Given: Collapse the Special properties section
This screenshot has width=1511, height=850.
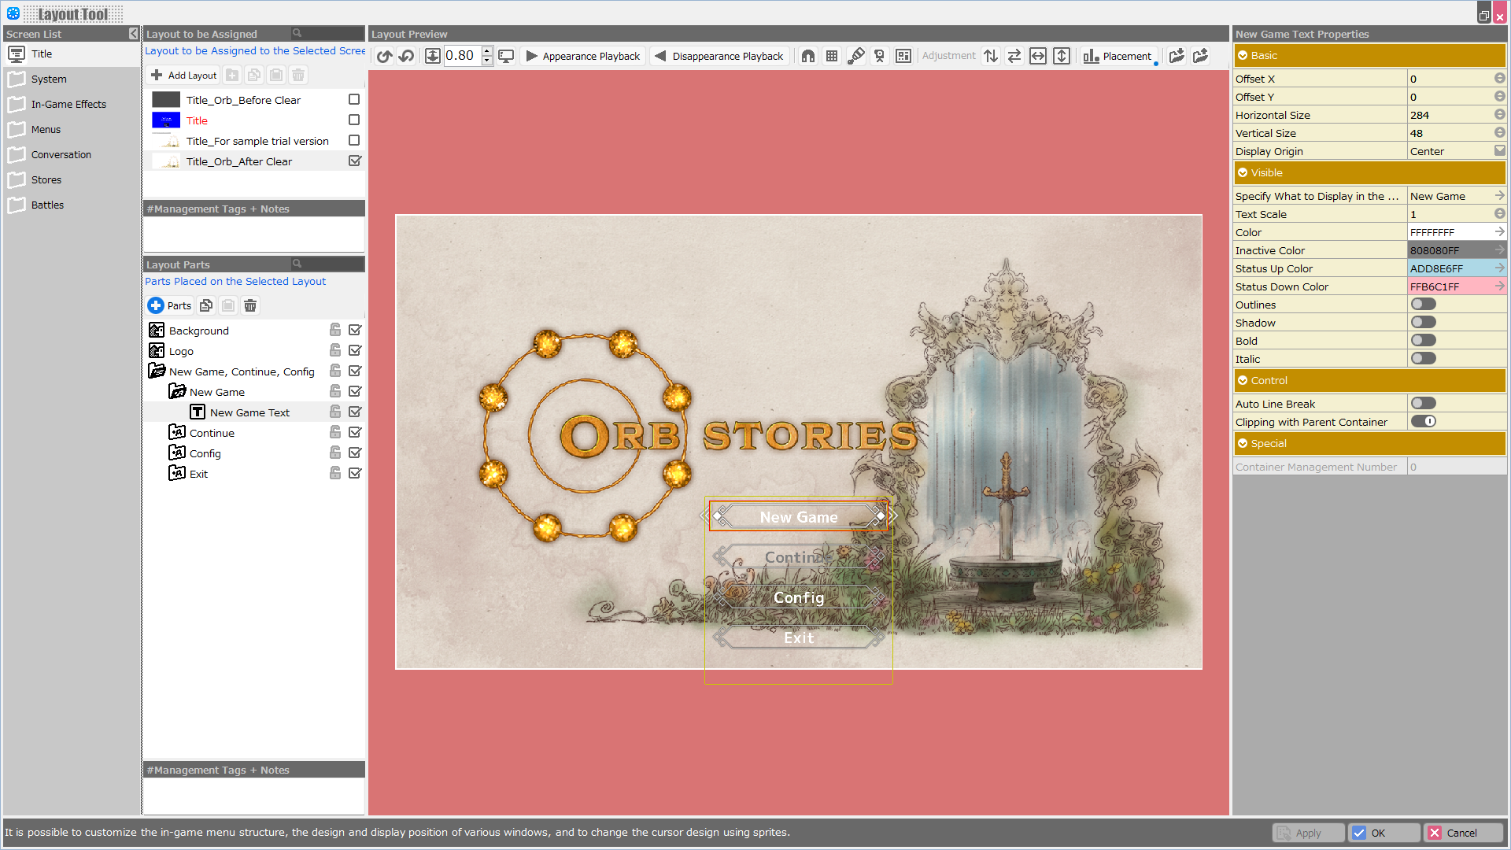Looking at the screenshot, I should (x=1243, y=444).
